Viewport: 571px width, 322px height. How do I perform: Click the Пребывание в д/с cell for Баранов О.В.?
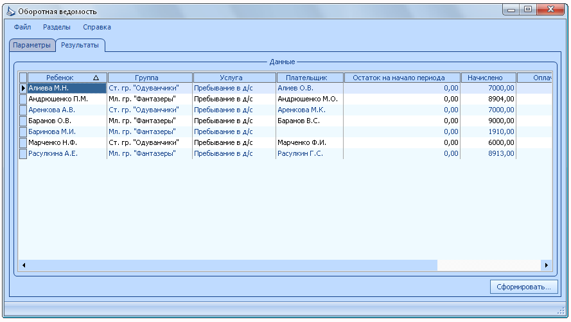pos(234,121)
